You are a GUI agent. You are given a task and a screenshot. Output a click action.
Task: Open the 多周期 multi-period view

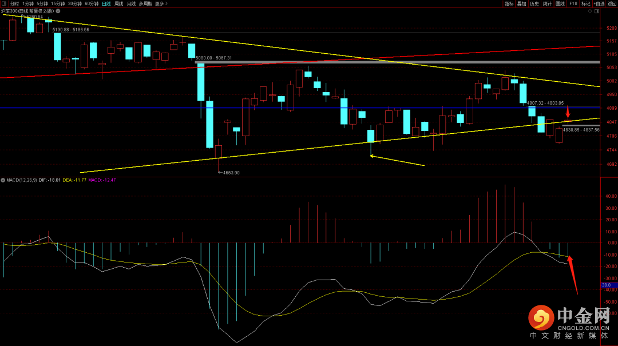(x=145, y=3)
